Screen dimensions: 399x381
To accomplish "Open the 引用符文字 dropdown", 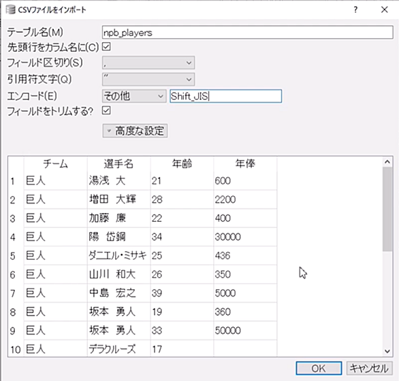I will point(148,79).
